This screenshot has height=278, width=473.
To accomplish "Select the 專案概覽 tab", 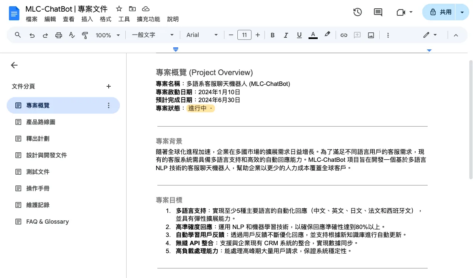I will (63, 105).
